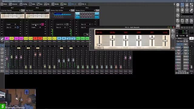The image size is (194, 109).
Task: Switch to the Gate tab
Action: (x=32, y=4)
